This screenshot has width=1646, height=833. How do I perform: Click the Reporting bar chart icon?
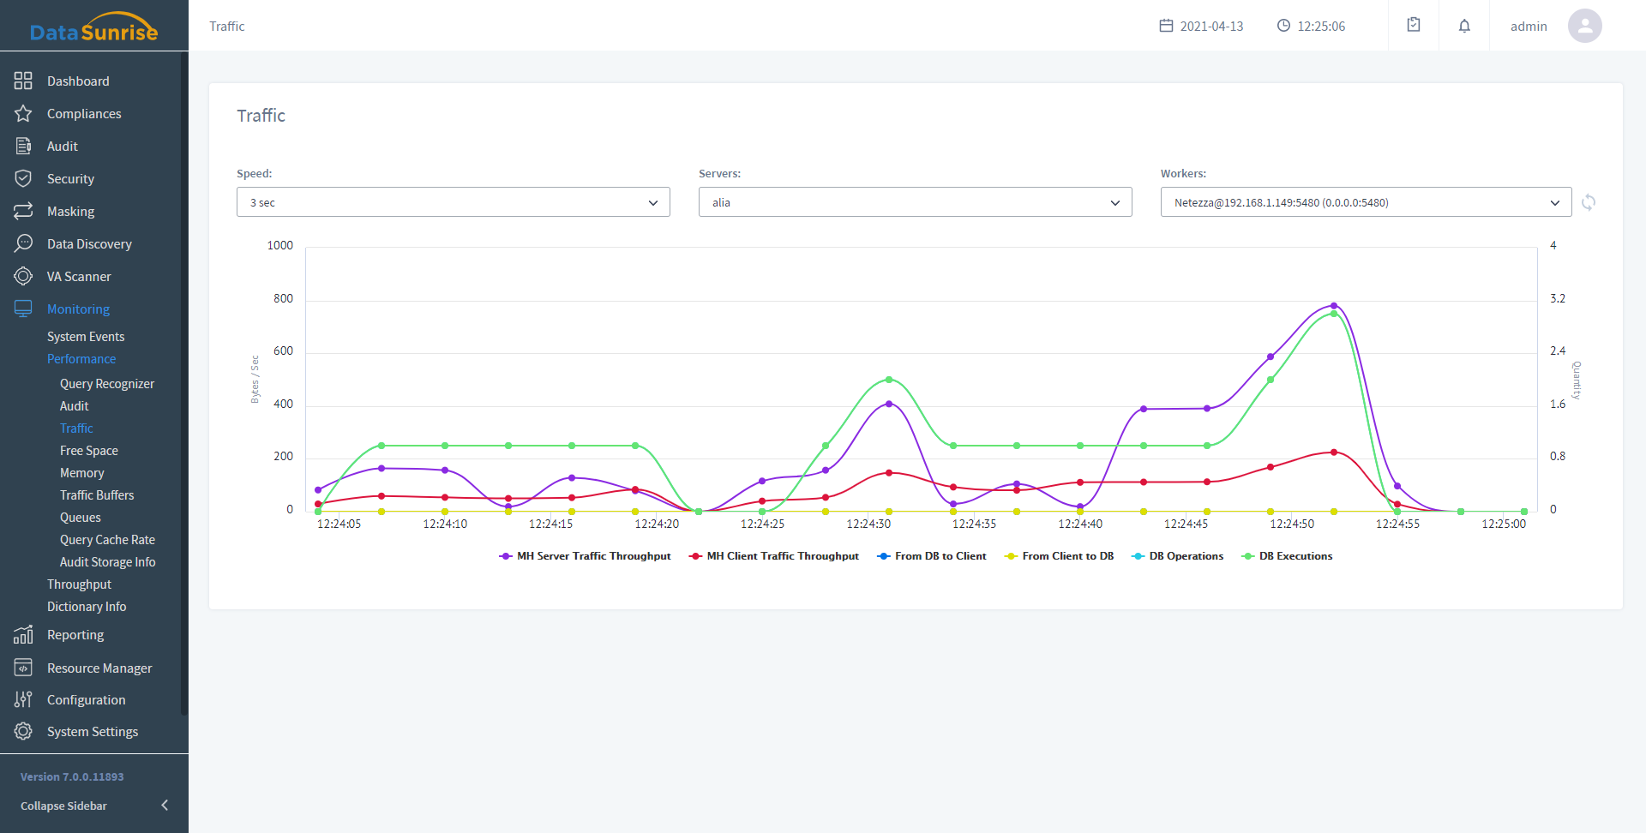[x=23, y=634]
